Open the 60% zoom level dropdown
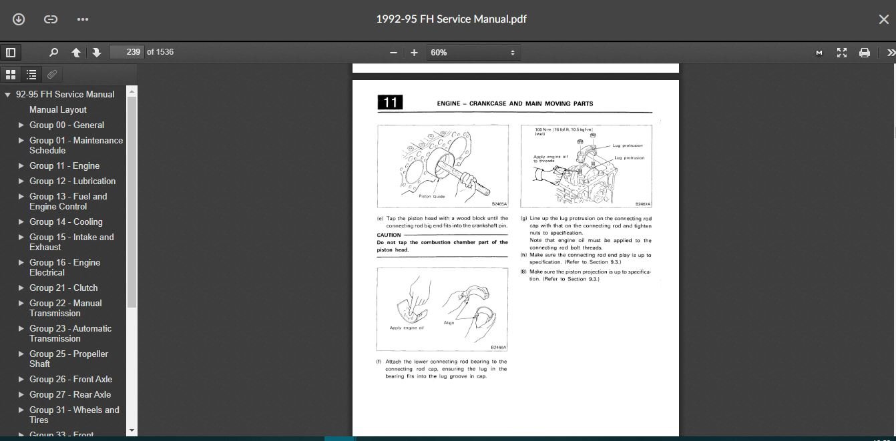 473,52
